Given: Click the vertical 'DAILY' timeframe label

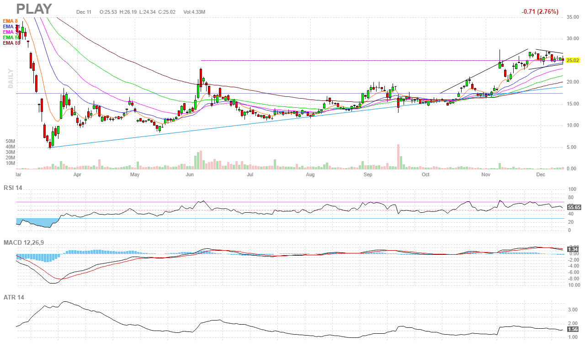Looking at the screenshot, I should (10, 79).
